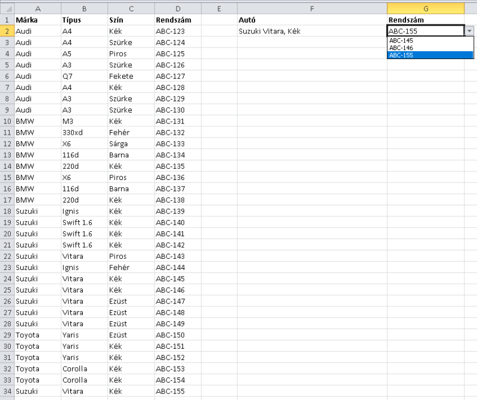Click cell F2 with Suzuki Vitara, Kék

pyautogui.click(x=312, y=31)
